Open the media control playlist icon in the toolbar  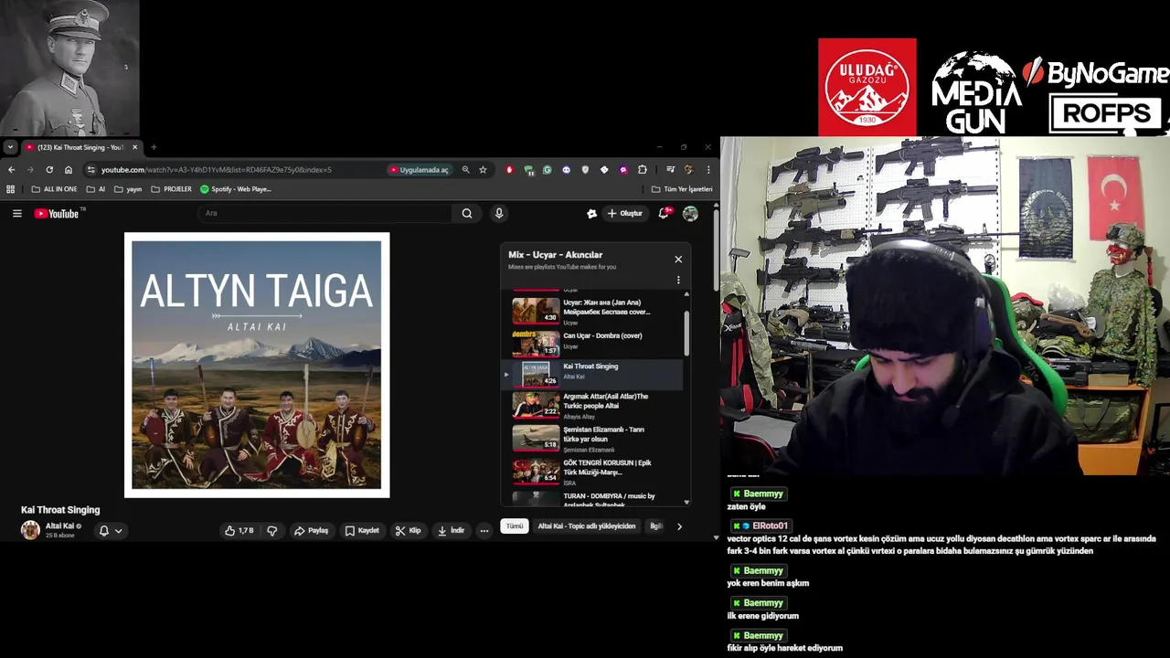point(670,169)
